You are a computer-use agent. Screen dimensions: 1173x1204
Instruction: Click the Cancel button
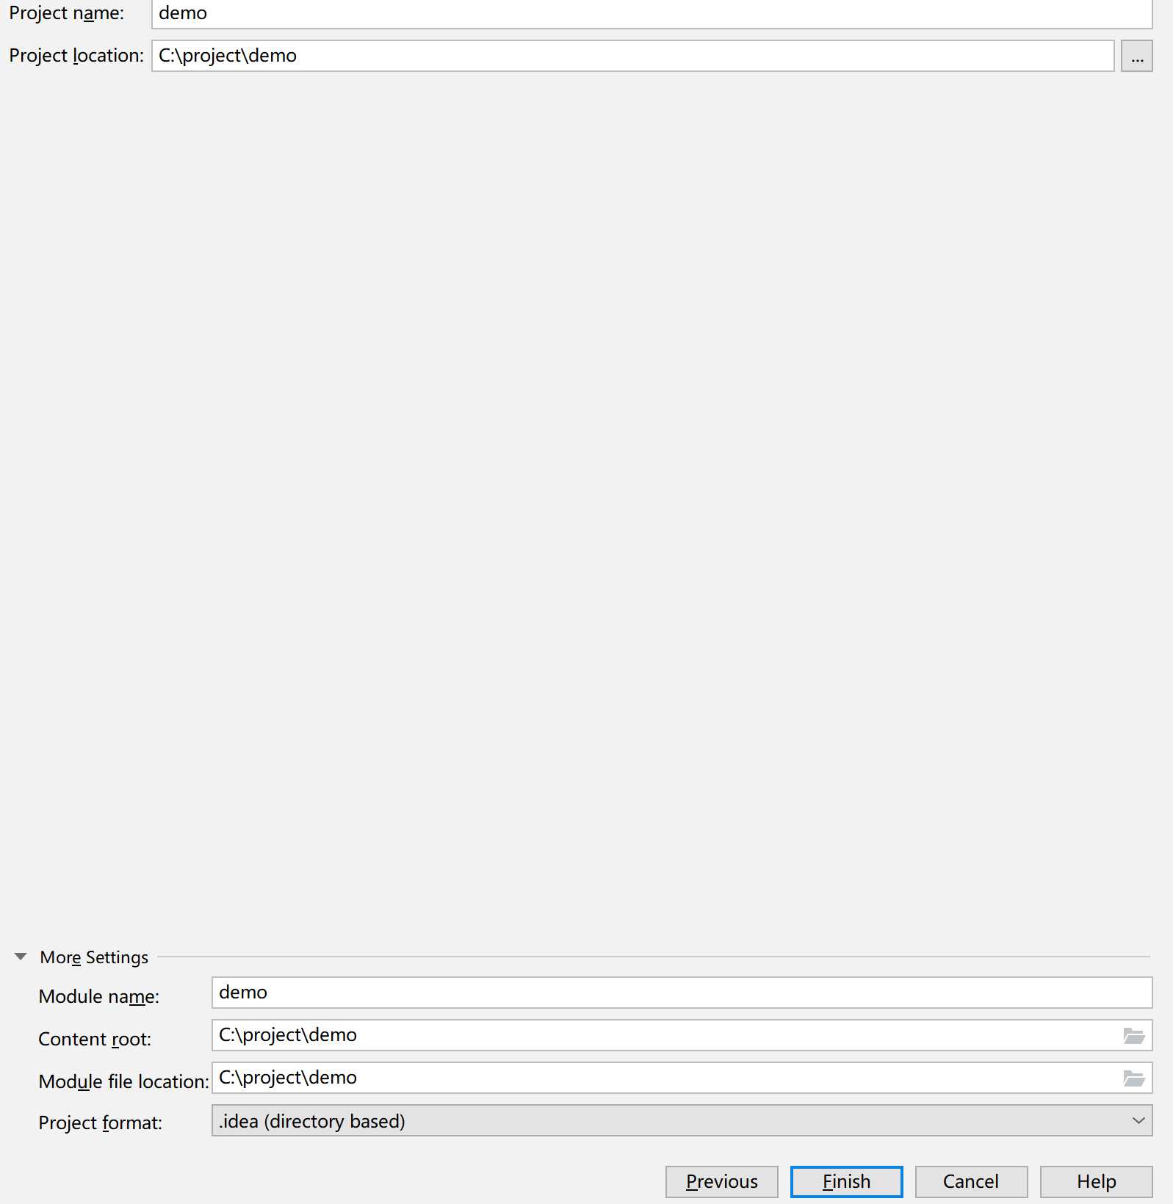tap(971, 1182)
